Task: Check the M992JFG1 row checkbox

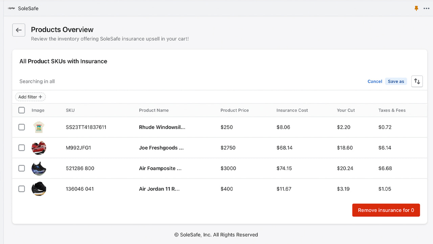Action: click(21, 147)
